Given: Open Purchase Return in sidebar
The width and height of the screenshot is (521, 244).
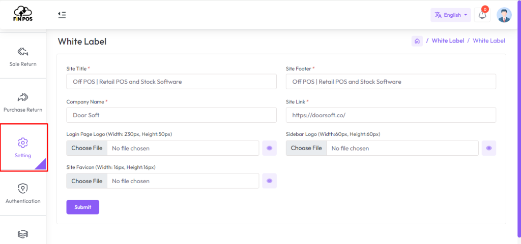Looking at the screenshot, I should click(x=23, y=102).
